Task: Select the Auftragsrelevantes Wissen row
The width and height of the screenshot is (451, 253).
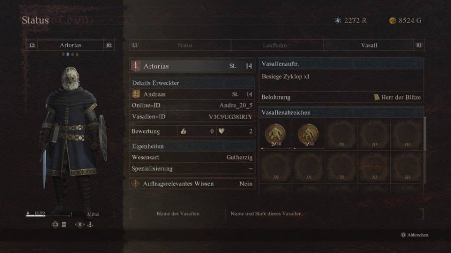Action: point(192,183)
